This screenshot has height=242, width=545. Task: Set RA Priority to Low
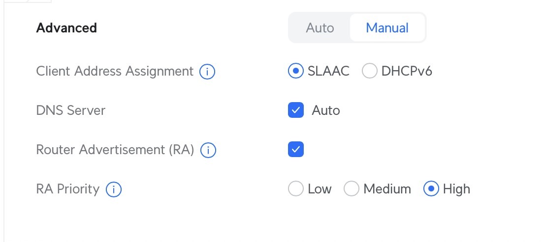tap(295, 189)
